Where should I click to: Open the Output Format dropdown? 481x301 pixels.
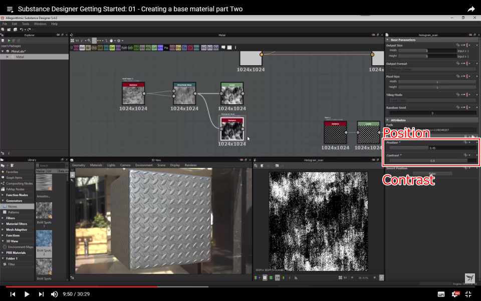[x=432, y=69]
